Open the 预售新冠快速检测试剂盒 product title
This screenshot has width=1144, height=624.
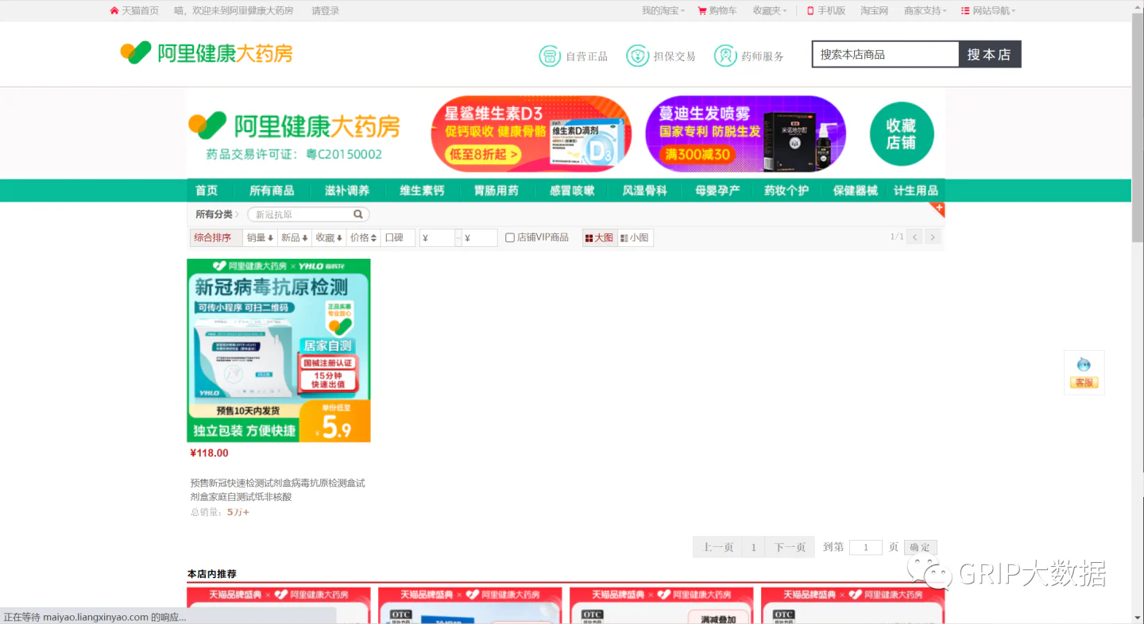tap(278, 490)
